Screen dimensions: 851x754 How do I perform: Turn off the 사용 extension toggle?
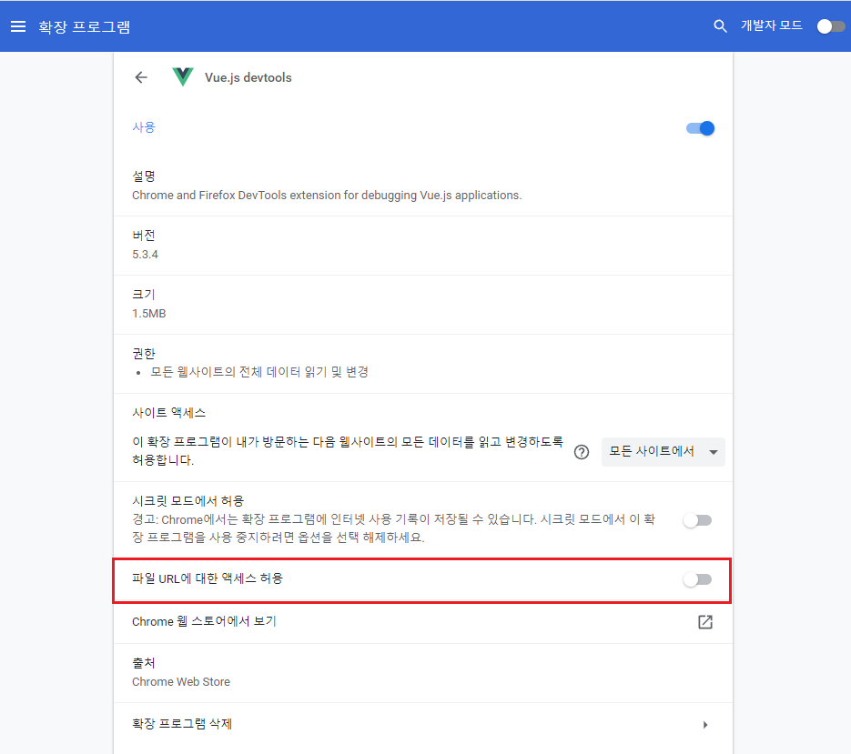[700, 128]
